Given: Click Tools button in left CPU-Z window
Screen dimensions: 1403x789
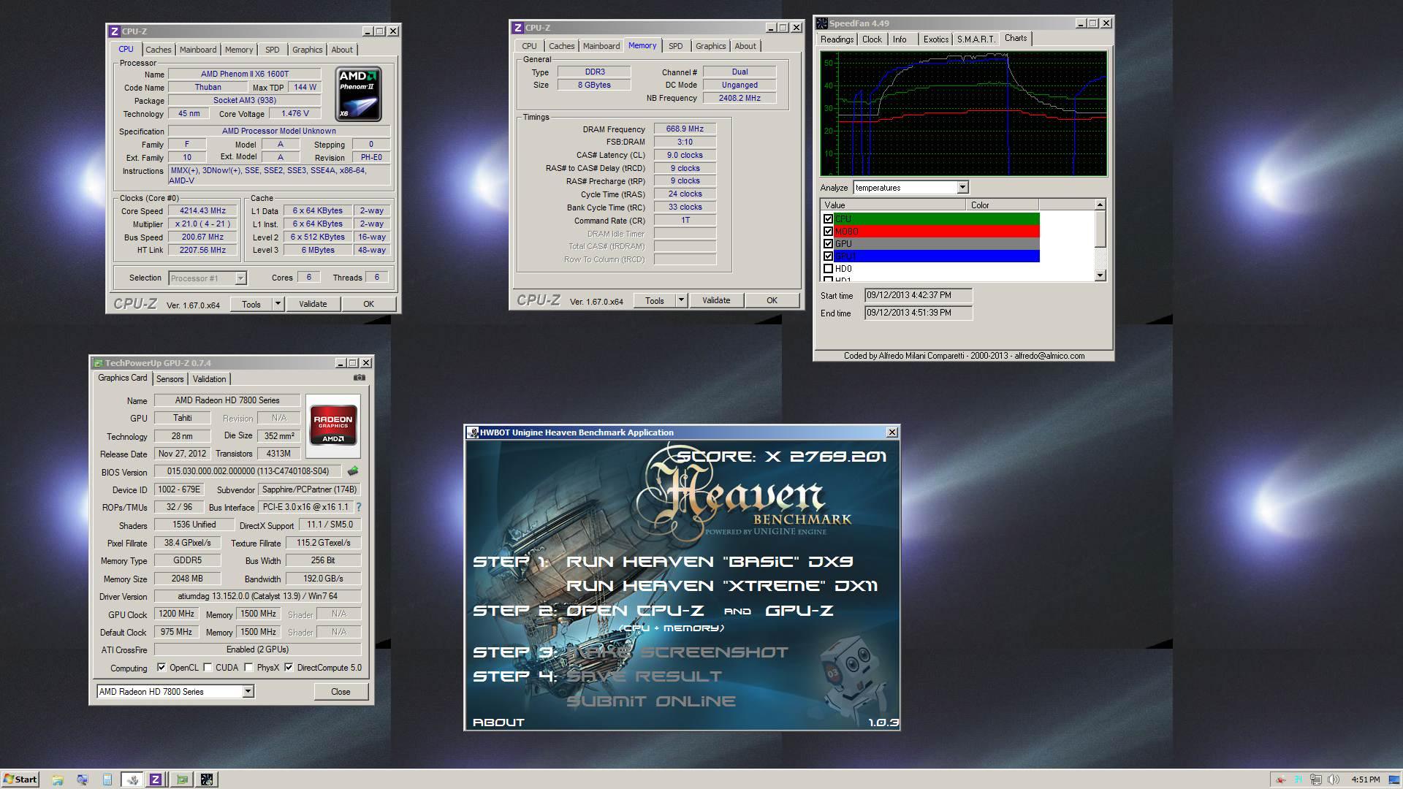Looking at the screenshot, I should pos(251,304).
